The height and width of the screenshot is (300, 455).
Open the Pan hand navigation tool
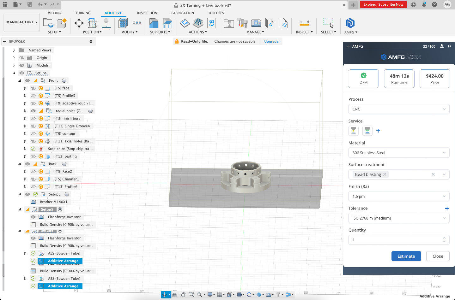(x=183, y=294)
